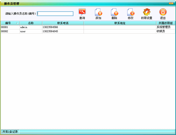The height and width of the screenshot is (135, 176).
Task: Sort by the 所属权限组 column header
Action: click(166, 23)
